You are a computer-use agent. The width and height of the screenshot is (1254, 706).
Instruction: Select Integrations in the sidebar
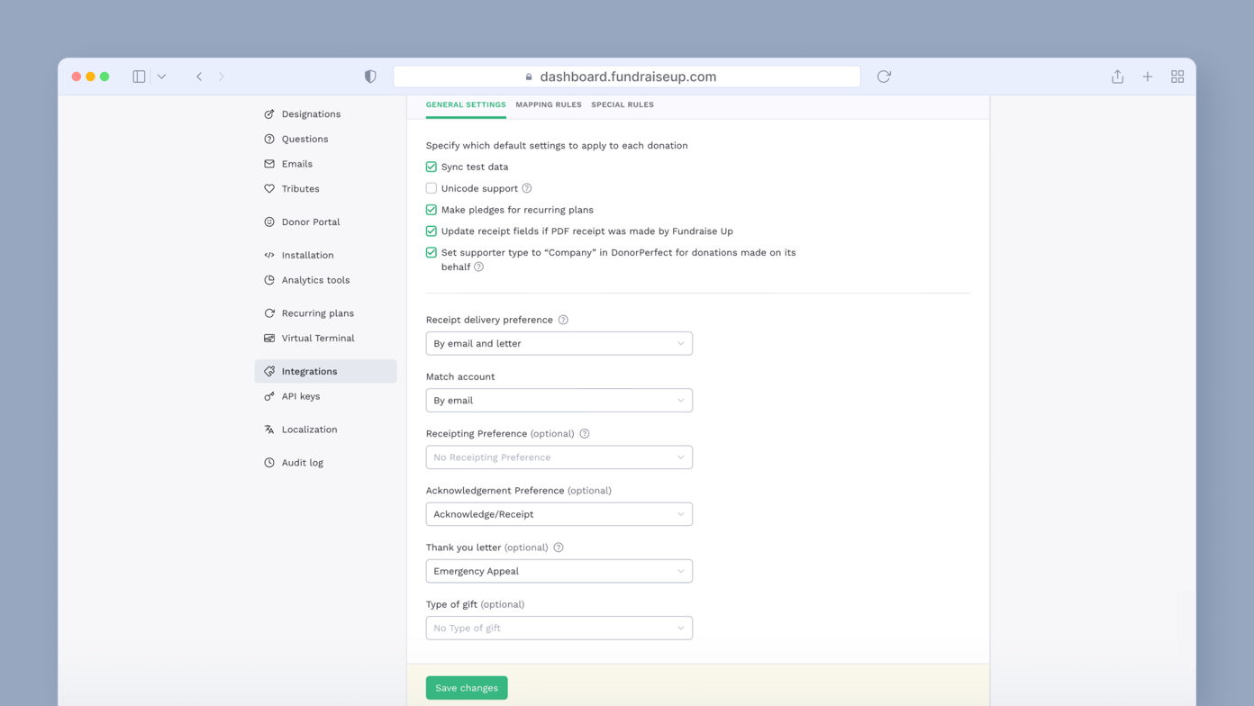point(310,370)
